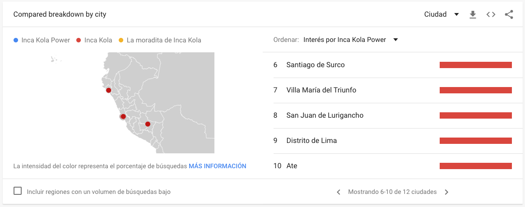Open the Ciudad dropdown
525x207 pixels.
pyautogui.click(x=441, y=14)
